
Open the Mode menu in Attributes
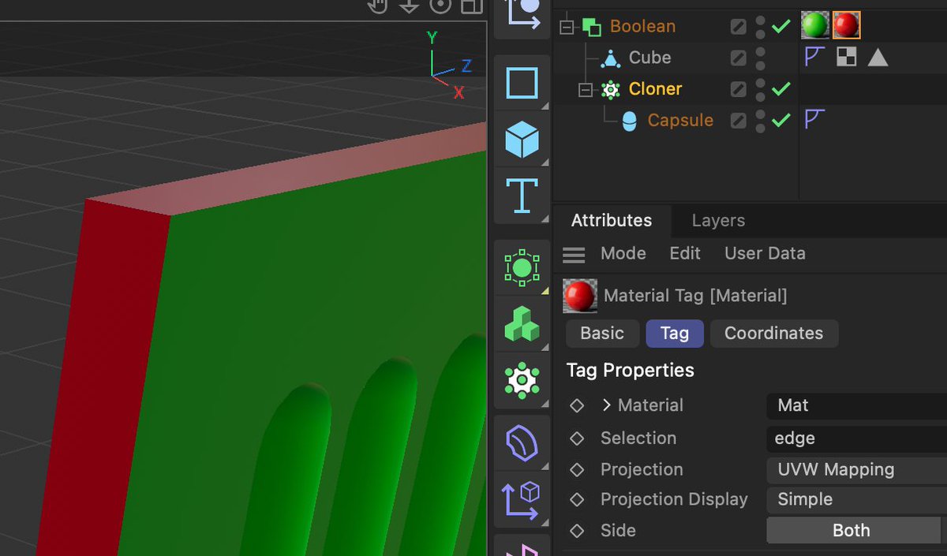click(x=623, y=253)
